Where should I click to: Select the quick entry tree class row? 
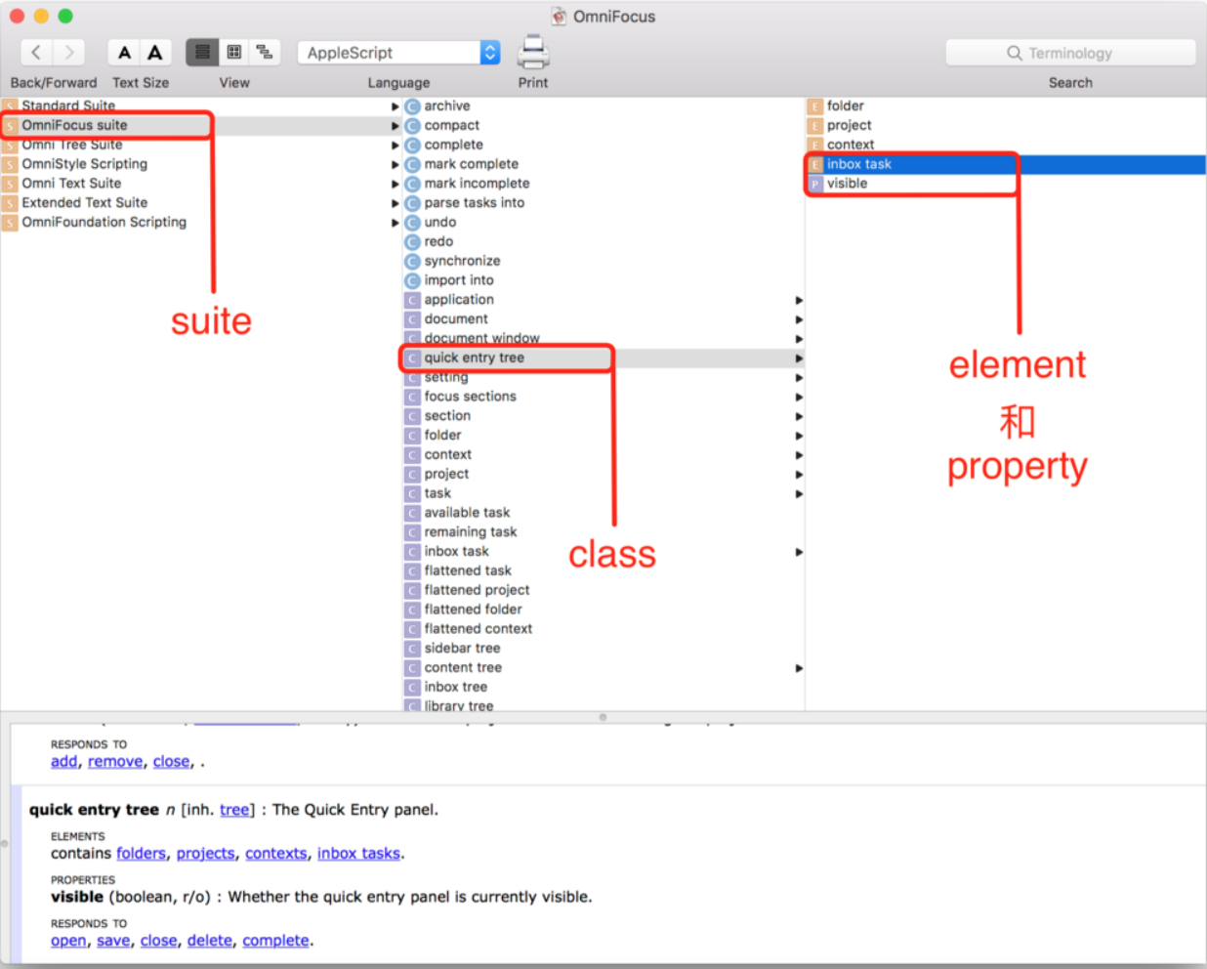(x=603, y=358)
